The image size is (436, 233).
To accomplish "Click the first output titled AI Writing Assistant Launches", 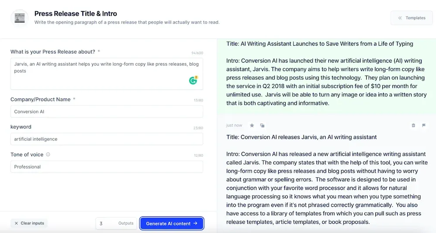I will click(x=320, y=44).
